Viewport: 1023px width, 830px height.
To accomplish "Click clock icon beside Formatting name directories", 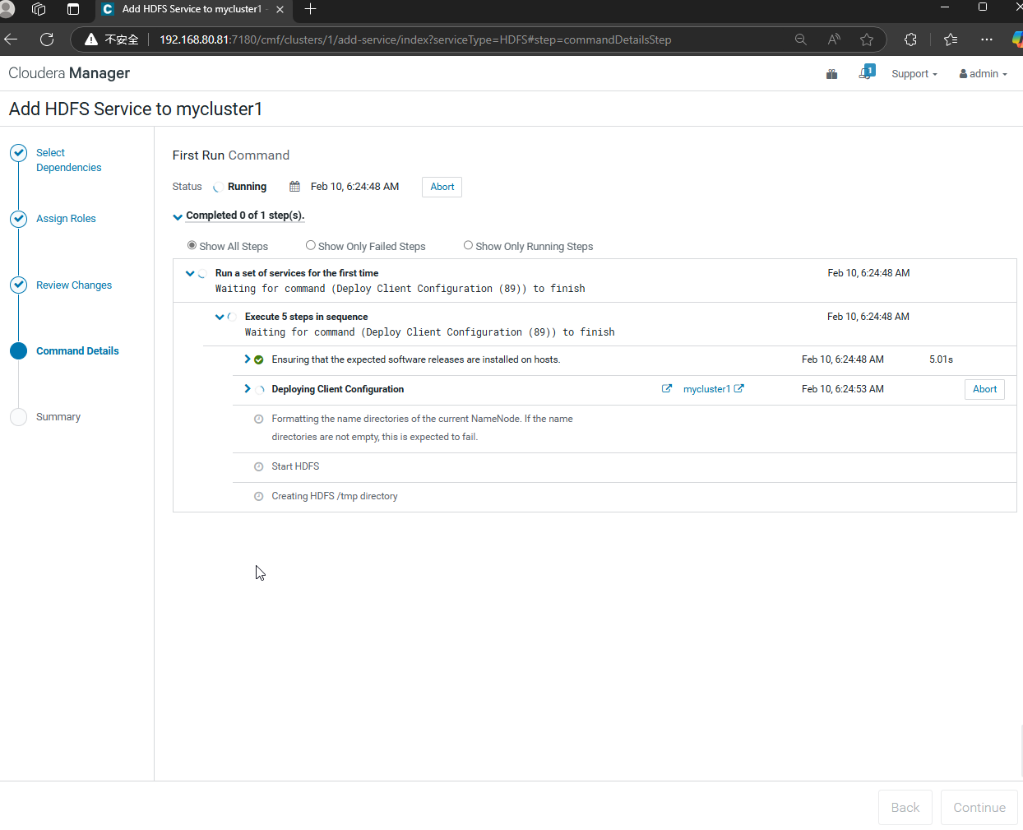I will (259, 419).
